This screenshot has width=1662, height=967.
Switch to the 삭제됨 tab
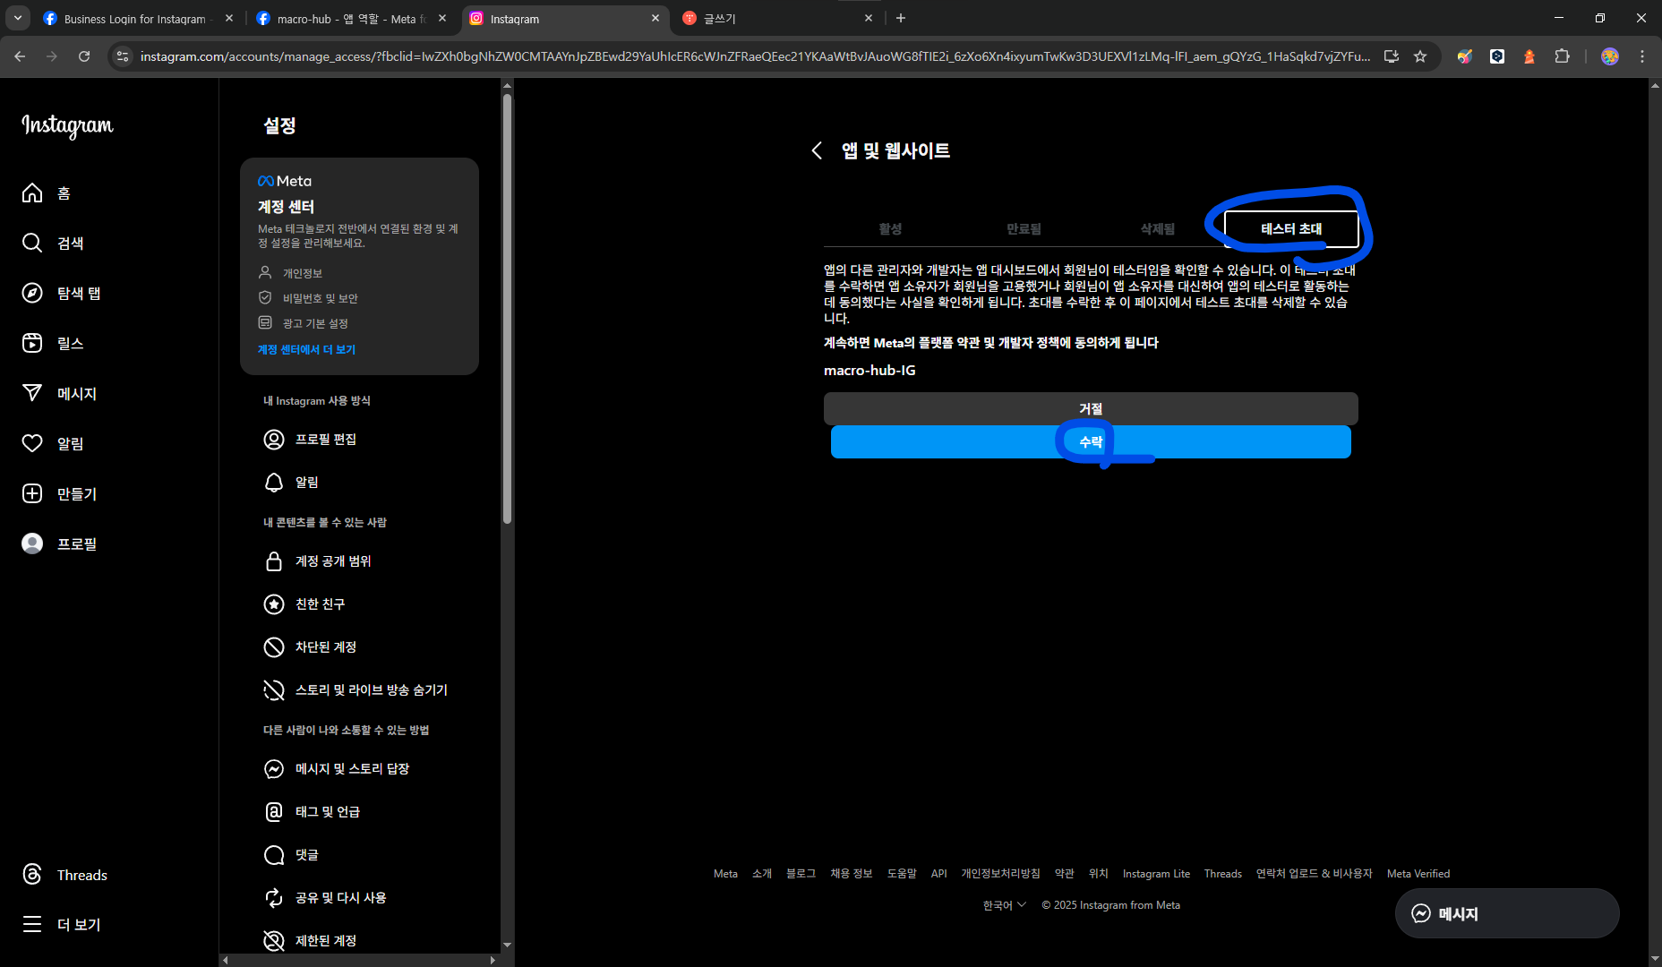click(1157, 229)
